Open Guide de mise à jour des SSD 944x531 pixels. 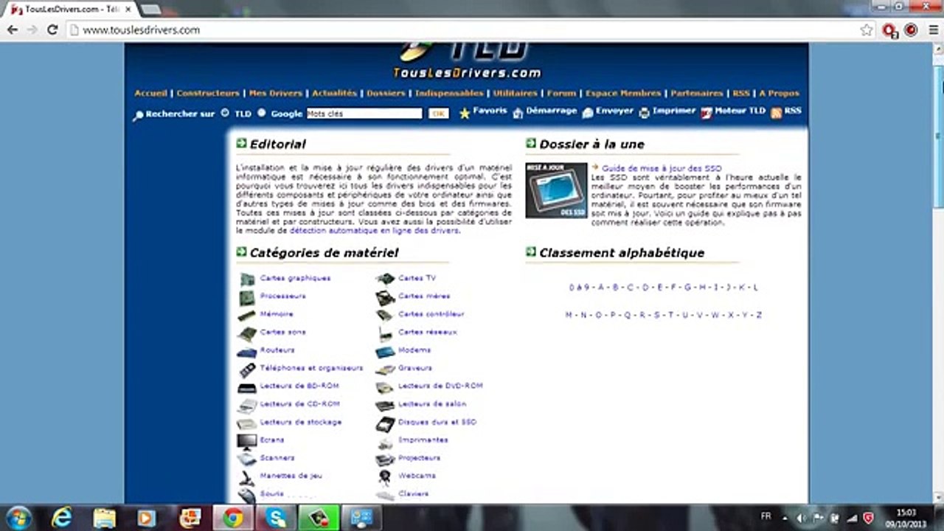point(662,169)
